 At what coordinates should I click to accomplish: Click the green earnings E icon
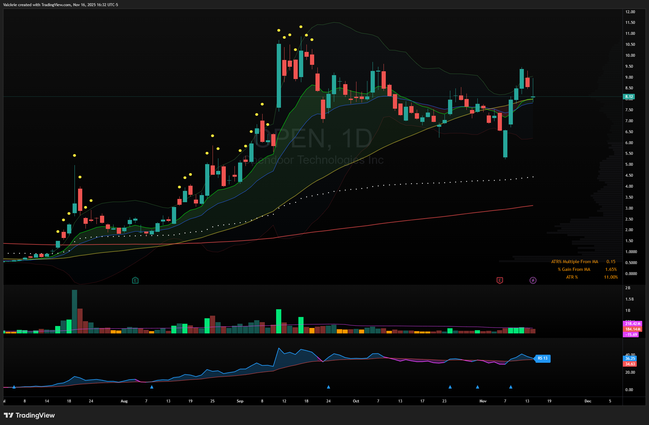click(x=135, y=281)
